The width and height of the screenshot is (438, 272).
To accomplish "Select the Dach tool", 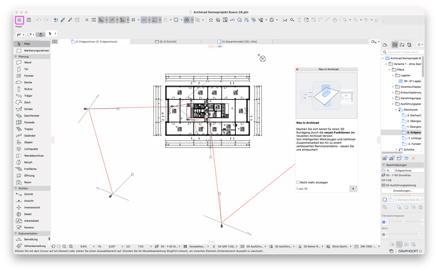I will pos(32,102).
